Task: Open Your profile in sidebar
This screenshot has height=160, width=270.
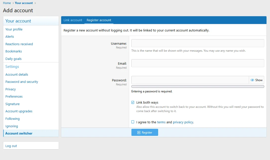Action: (31, 29)
